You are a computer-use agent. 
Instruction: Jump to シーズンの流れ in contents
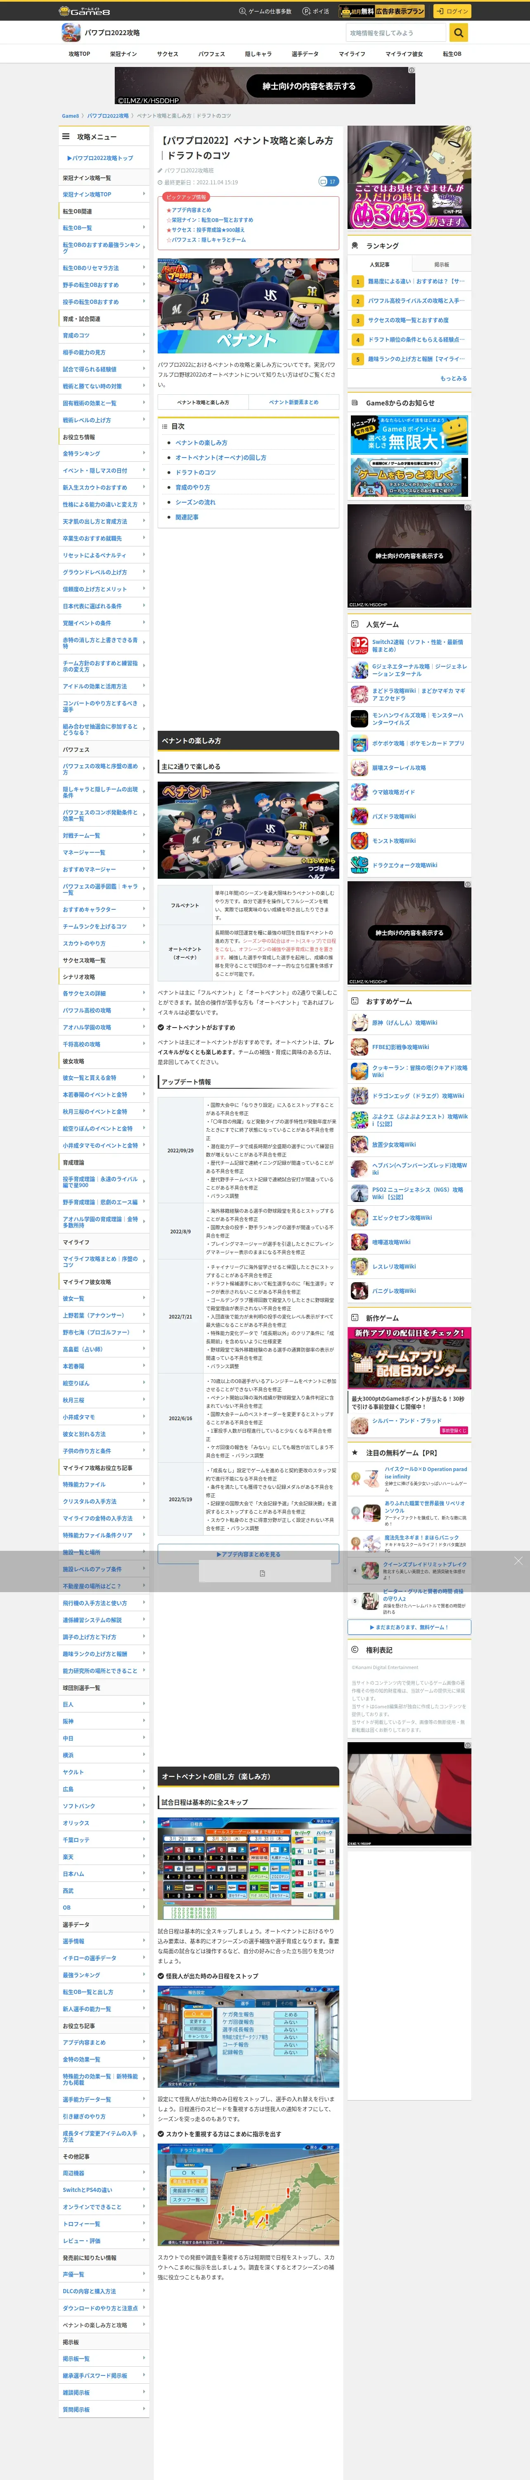(195, 503)
